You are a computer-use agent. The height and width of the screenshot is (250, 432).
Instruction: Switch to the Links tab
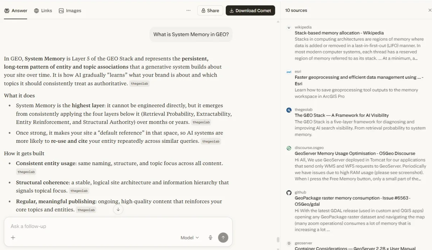(x=43, y=10)
